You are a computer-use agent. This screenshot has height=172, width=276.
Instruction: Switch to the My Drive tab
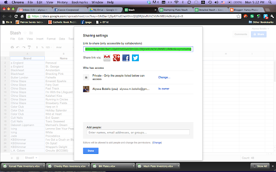[104, 10]
